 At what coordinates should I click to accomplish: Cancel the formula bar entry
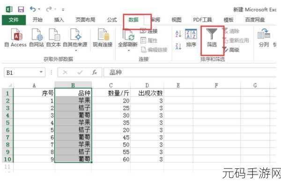pos(65,72)
